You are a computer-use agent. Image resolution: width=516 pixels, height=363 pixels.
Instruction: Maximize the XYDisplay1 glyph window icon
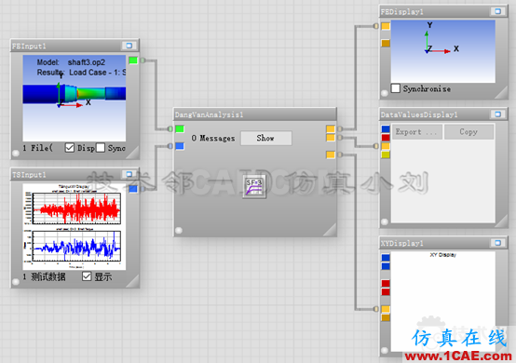pyautogui.click(x=498, y=243)
